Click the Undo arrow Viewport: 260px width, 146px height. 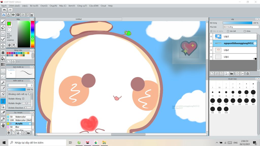tap(5, 10)
